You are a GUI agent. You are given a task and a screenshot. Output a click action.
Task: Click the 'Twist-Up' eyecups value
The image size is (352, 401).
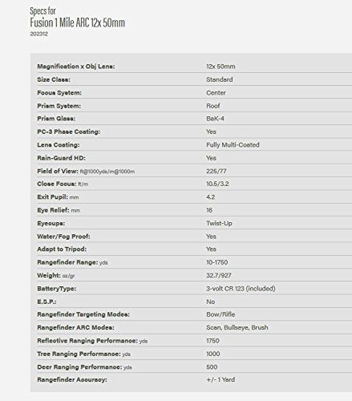(219, 223)
